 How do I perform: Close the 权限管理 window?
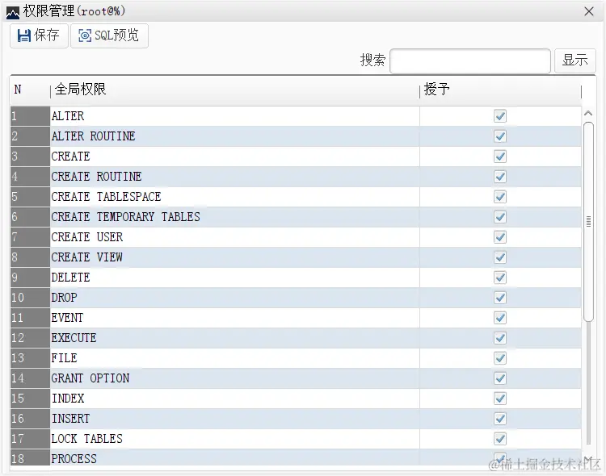click(x=589, y=11)
